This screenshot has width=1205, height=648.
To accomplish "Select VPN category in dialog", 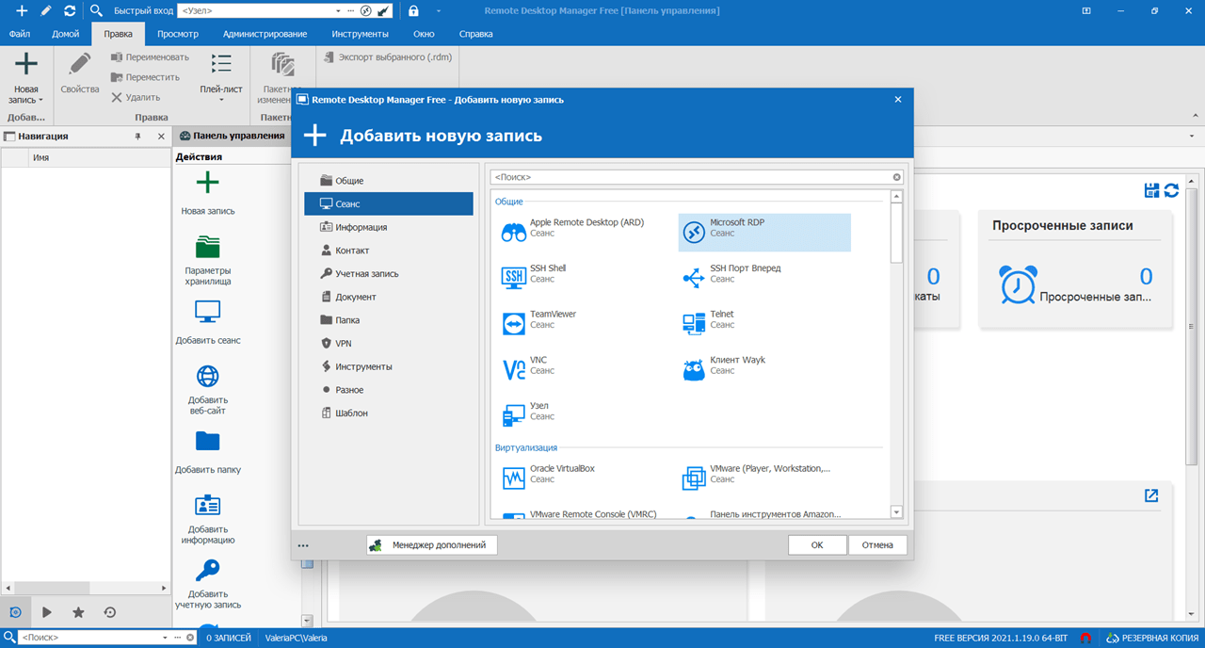I will point(389,343).
